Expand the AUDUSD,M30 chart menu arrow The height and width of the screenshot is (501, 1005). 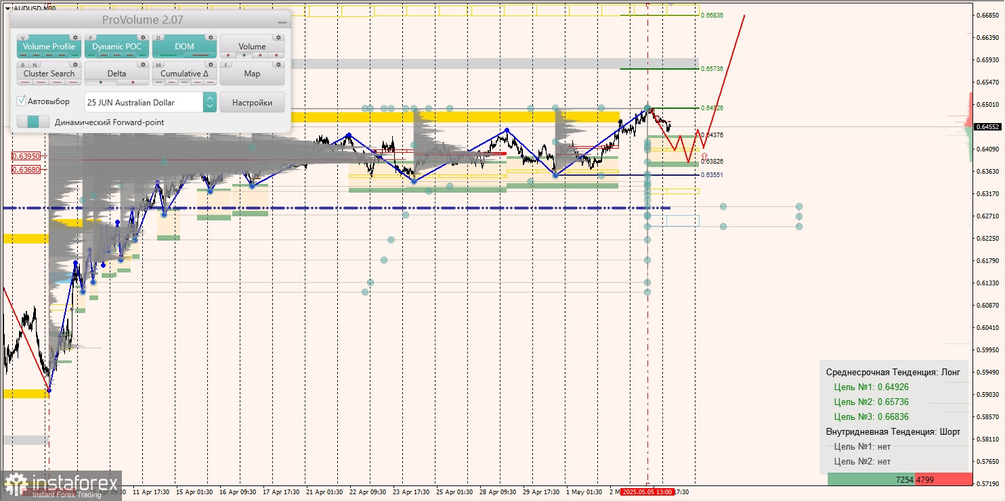pos(7,9)
